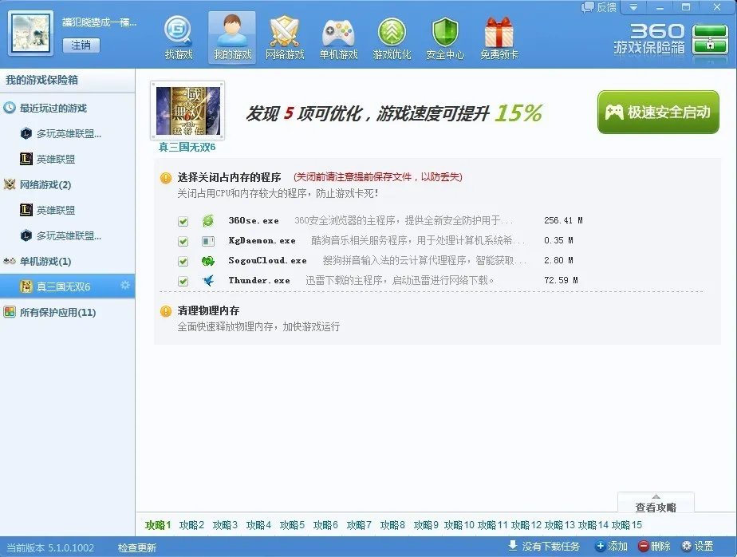Click 注销 to log out

click(83, 45)
